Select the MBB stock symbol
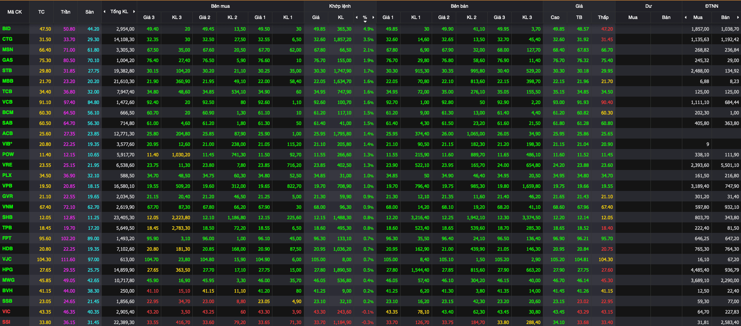 [8, 81]
